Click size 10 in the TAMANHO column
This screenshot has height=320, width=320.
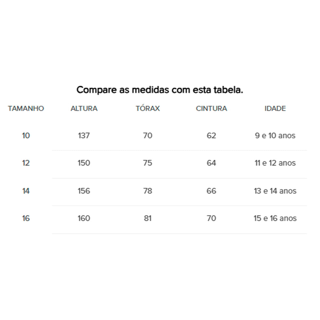[26, 136]
